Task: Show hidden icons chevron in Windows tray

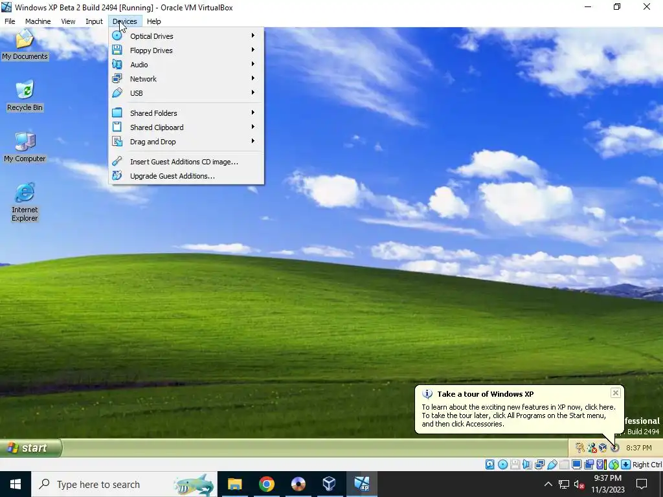Action: [x=548, y=484]
